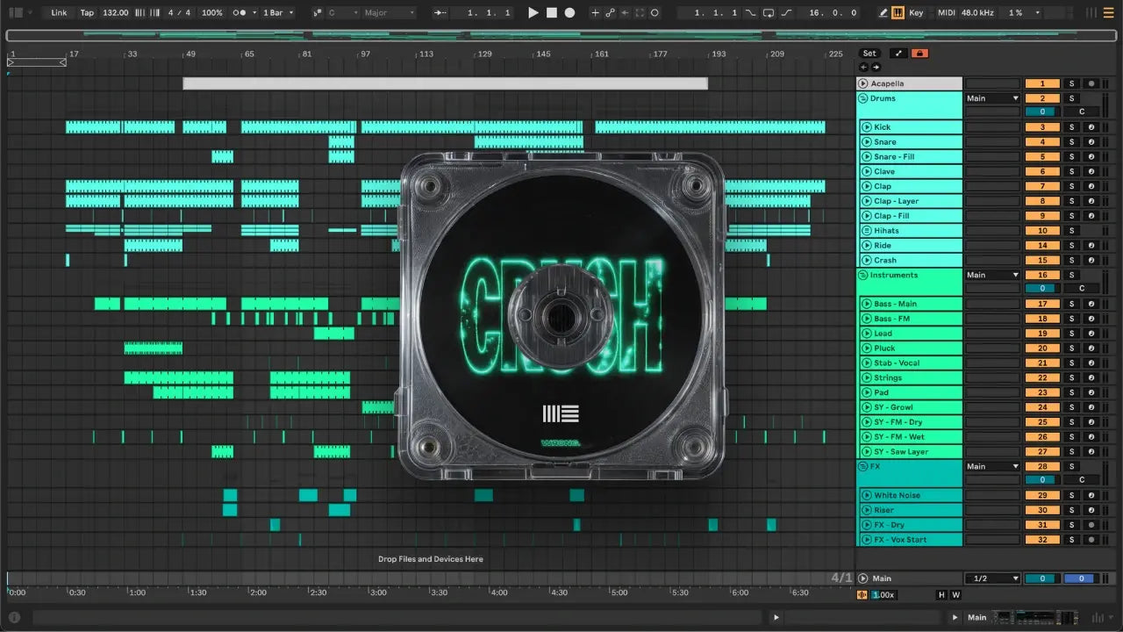Toggle the computer MIDI keyboard icon

[898, 13]
